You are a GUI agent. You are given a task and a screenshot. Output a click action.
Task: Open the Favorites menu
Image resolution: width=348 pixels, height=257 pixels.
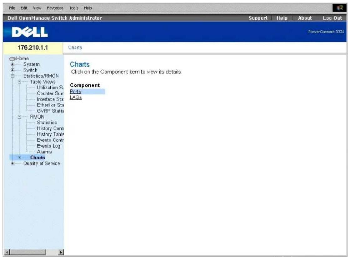[55, 8]
